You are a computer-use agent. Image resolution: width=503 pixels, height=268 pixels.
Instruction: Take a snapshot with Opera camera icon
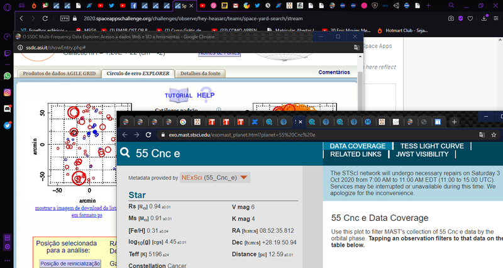[451, 18]
